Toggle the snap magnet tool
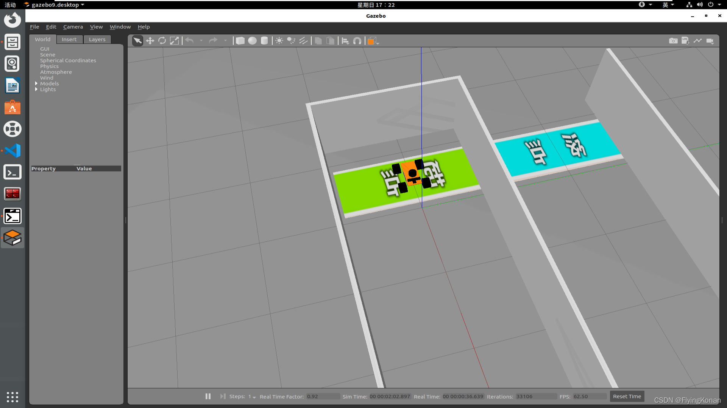 (357, 41)
